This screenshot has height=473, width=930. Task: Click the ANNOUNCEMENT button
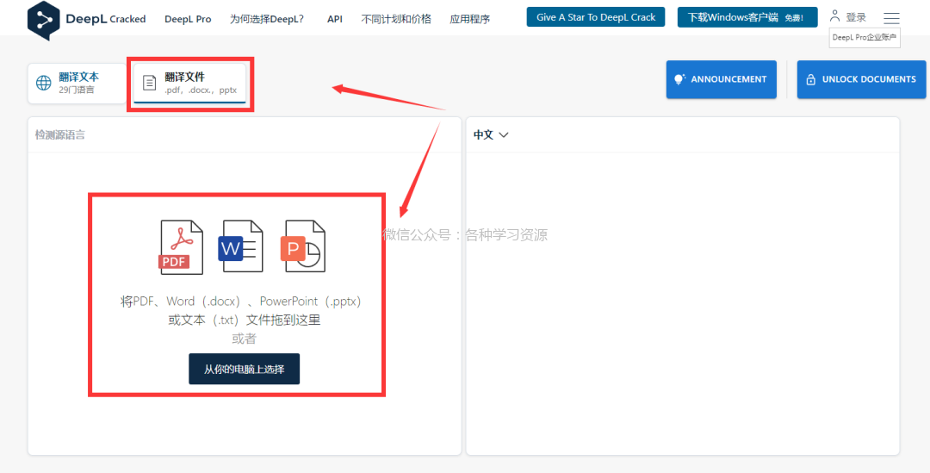pyautogui.click(x=722, y=79)
